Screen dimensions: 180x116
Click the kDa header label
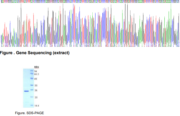tap(36, 67)
